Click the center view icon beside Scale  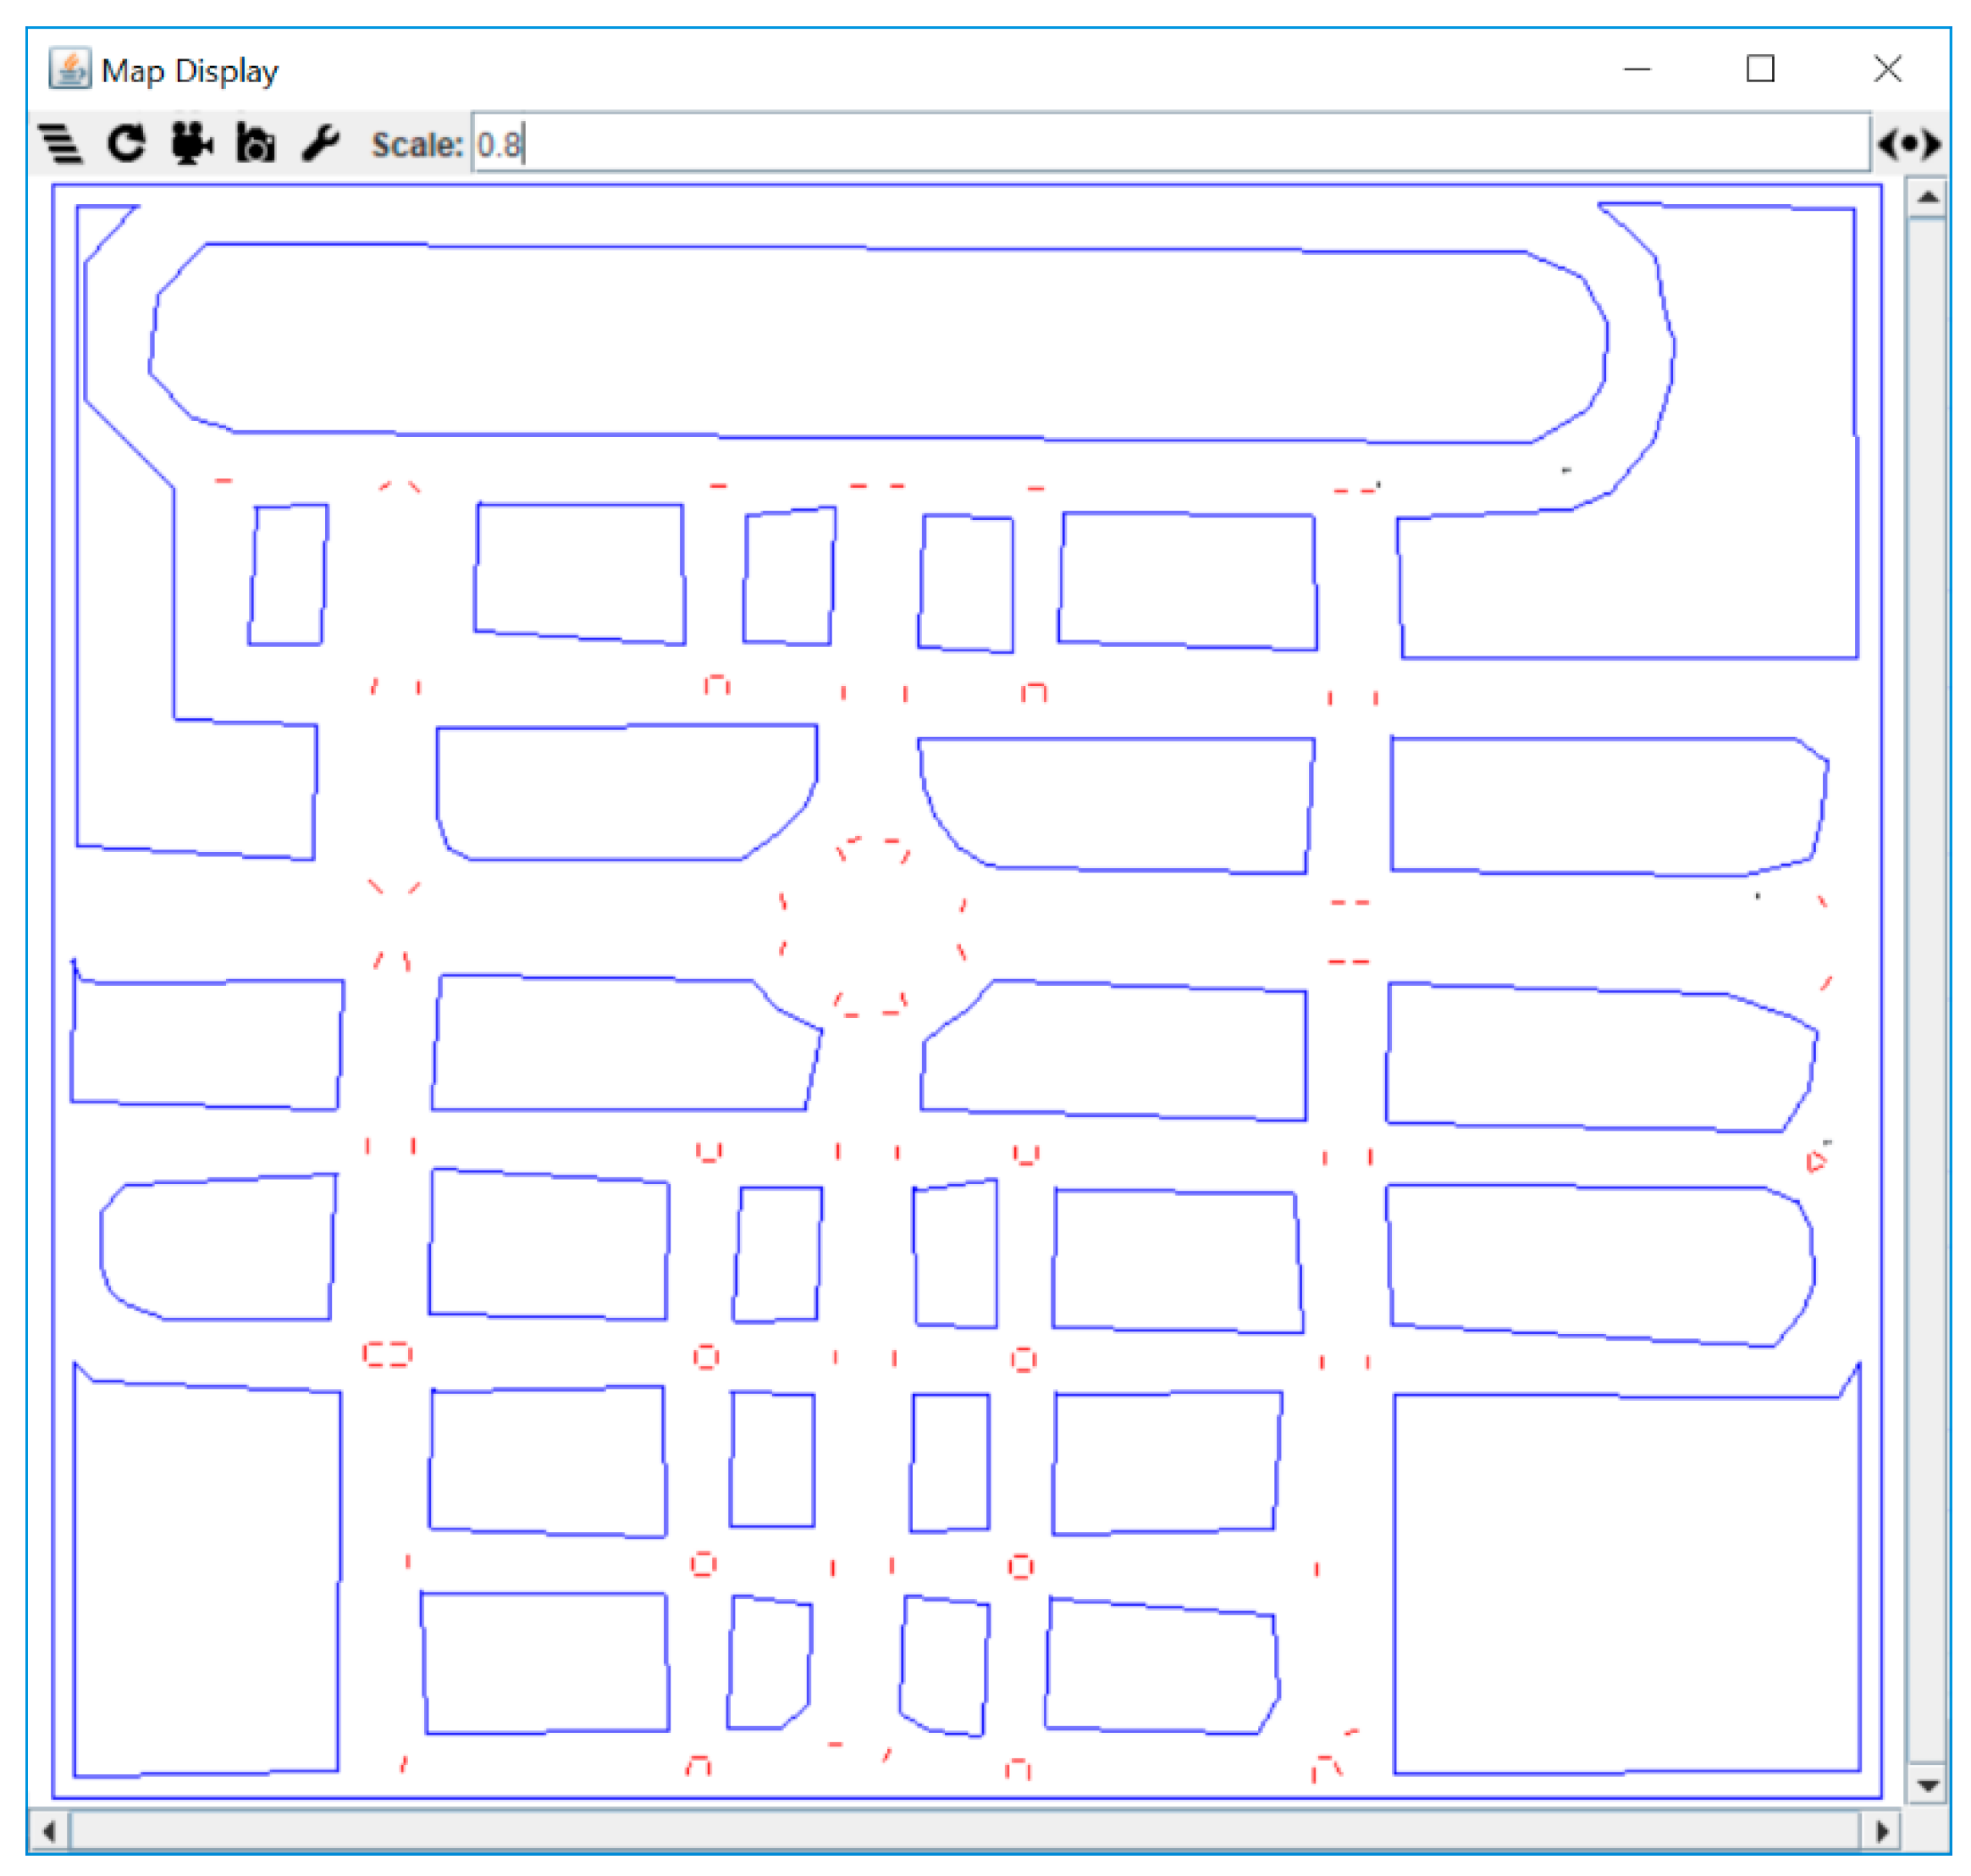[1908, 145]
